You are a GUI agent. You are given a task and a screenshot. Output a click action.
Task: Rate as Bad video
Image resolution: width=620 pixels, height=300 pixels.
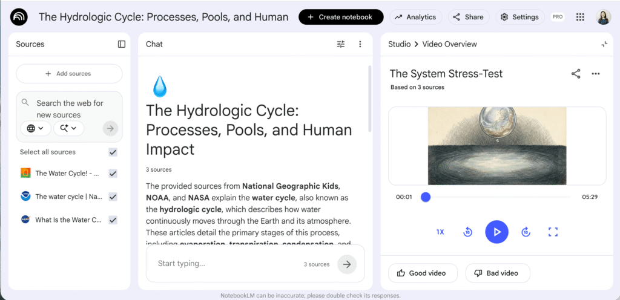point(498,273)
